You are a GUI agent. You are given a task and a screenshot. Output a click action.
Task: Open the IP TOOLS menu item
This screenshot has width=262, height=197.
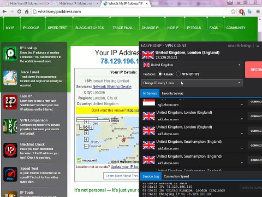(x=194, y=28)
